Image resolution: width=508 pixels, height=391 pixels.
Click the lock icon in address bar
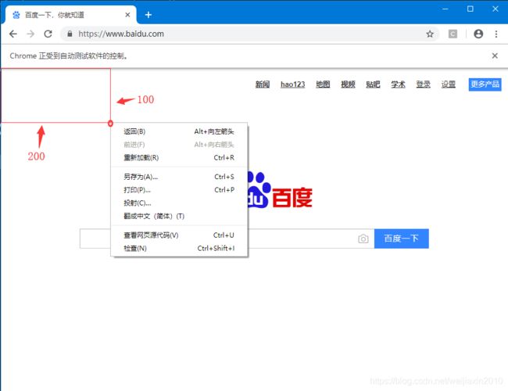[x=70, y=34]
